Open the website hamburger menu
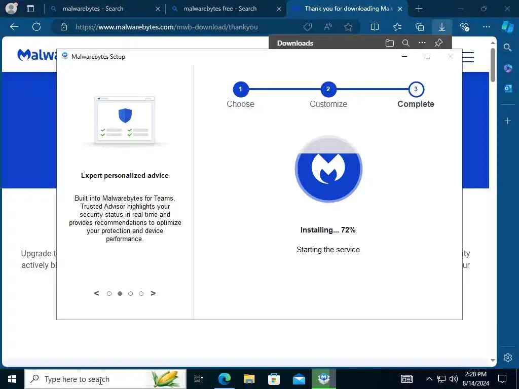Screen dimensions: 519x389 [x=468, y=57]
